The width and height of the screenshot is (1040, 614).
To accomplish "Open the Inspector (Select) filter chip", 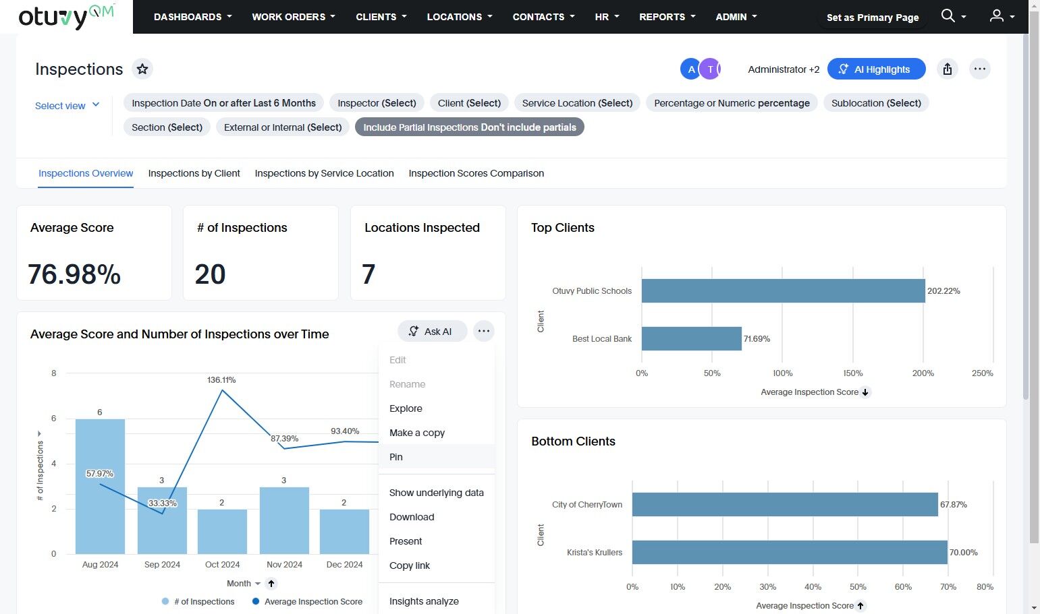I will pyautogui.click(x=377, y=103).
